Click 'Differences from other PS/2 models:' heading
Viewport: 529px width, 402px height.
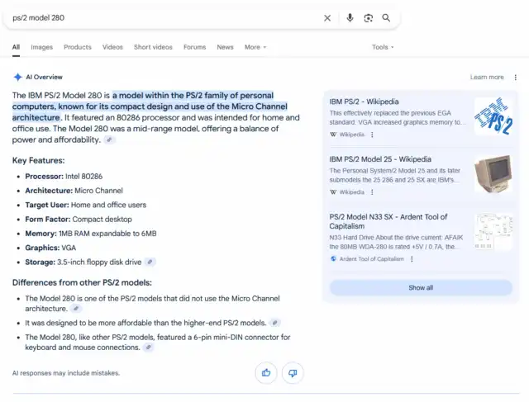tap(82, 282)
